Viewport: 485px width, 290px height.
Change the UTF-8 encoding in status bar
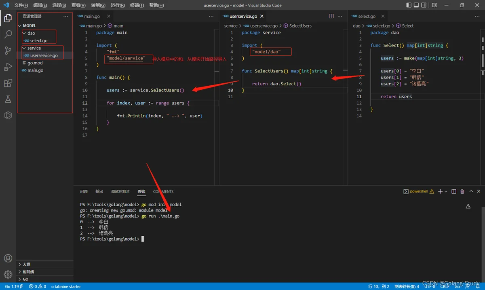[430, 286]
